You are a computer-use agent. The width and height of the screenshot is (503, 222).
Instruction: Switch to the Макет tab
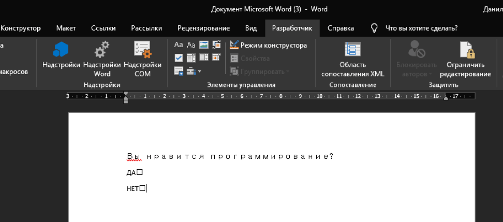(x=66, y=28)
